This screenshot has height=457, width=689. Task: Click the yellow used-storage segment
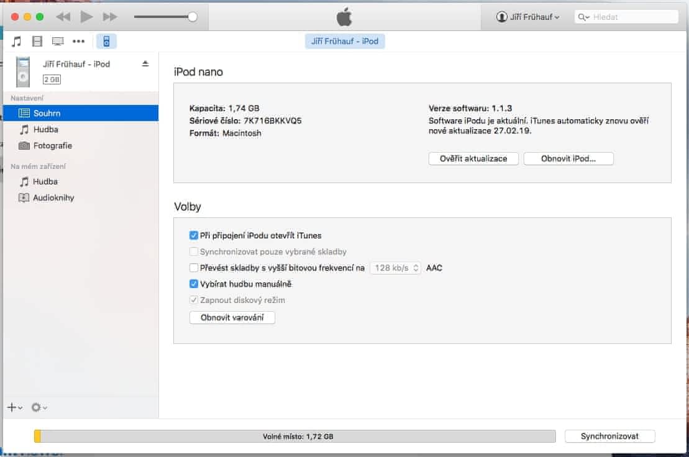pyautogui.click(x=37, y=437)
